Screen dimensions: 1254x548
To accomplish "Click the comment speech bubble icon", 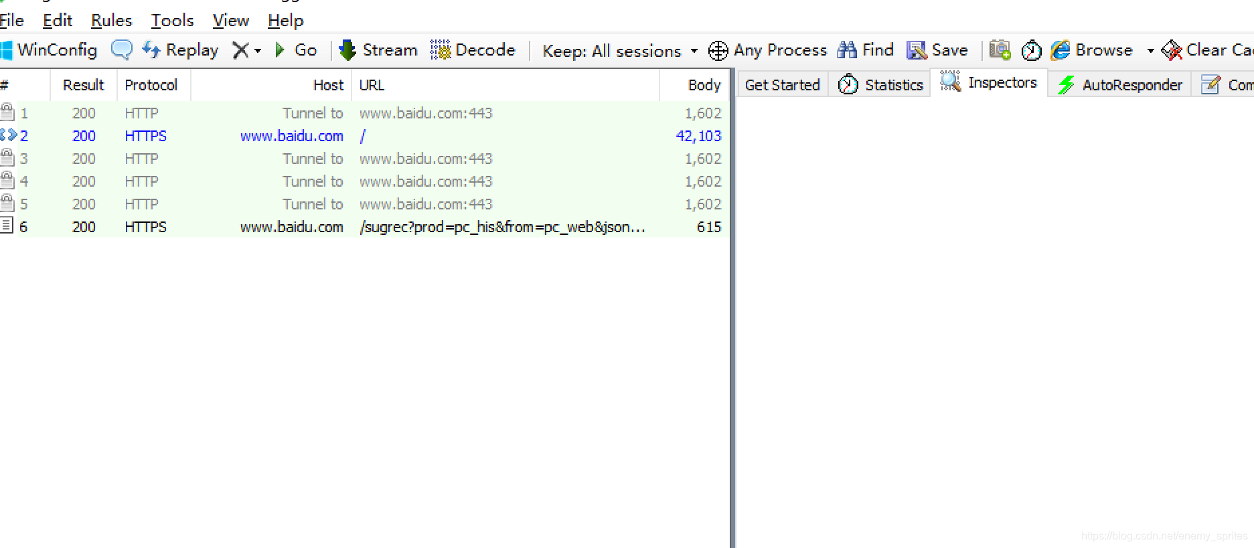I will pos(122,50).
